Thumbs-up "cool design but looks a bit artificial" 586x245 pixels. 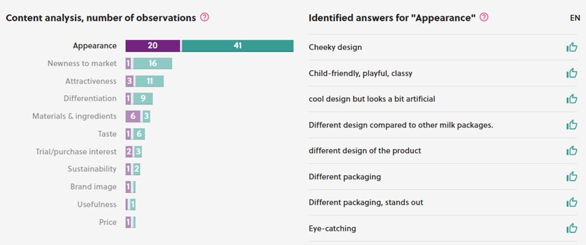[572, 99]
